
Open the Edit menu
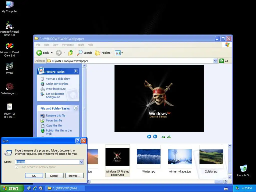pos(46,45)
